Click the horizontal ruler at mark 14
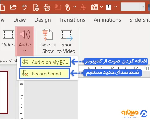 tap(112, 68)
